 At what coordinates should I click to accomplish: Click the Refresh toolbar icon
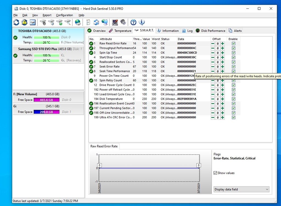pyautogui.click(x=16, y=22)
